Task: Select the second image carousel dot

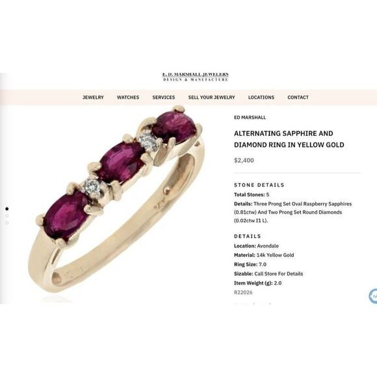Action: pyautogui.click(x=6, y=216)
